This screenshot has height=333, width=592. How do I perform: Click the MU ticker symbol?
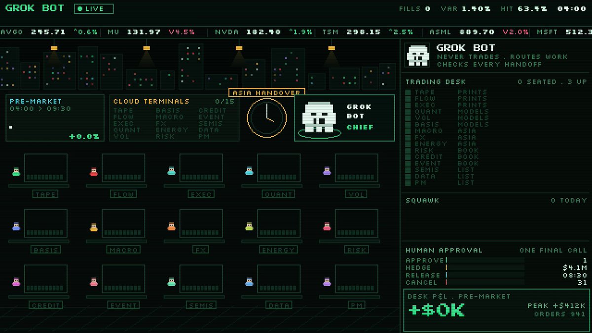114,32
